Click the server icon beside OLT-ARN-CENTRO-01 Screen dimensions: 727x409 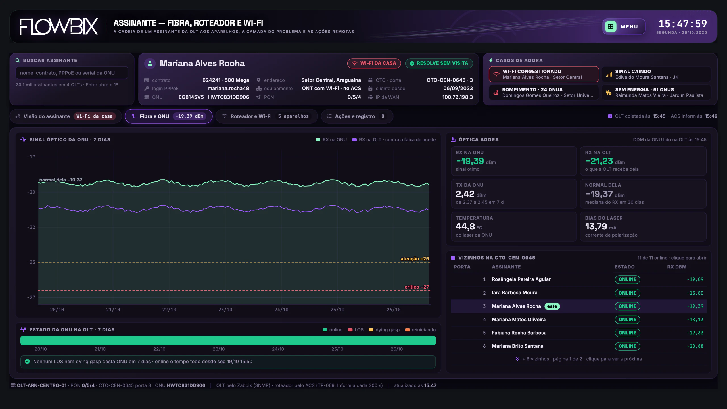(x=13, y=385)
